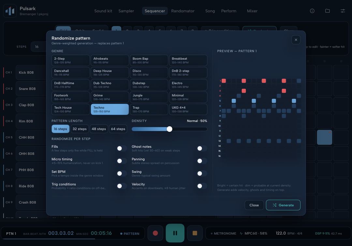Select the Kick 808 channel
Image resolution: width=352 pixels, height=246 pixels.
coord(31,72)
